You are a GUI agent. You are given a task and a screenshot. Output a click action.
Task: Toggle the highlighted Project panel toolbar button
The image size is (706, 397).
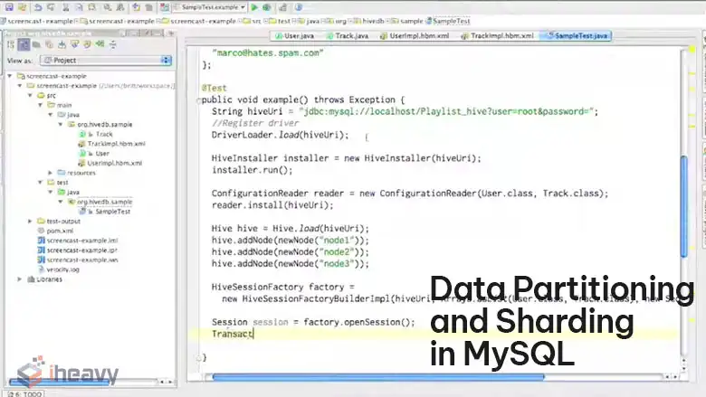24,44
